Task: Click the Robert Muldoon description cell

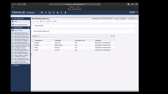Action: pyautogui.click(x=59, y=45)
